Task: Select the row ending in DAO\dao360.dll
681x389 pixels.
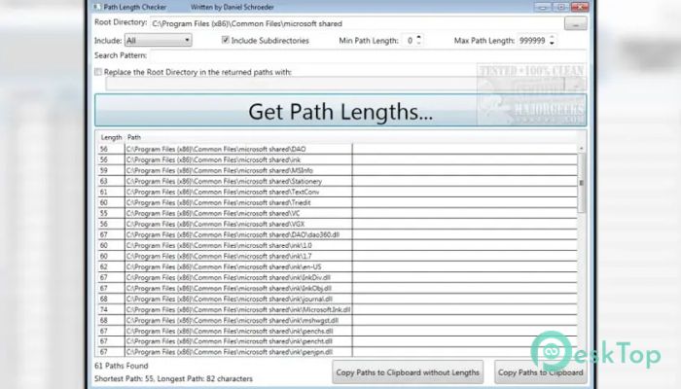Action: (x=338, y=234)
